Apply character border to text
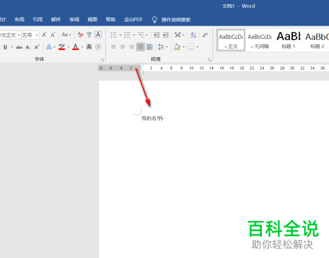The height and width of the screenshot is (258, 329). click(98, 35)
